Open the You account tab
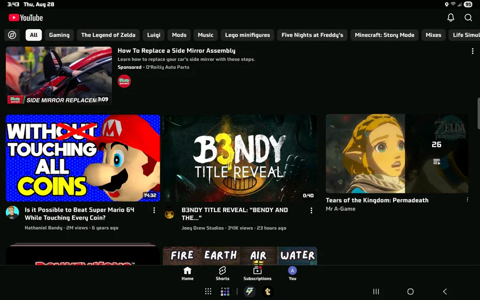 [292, 273]
